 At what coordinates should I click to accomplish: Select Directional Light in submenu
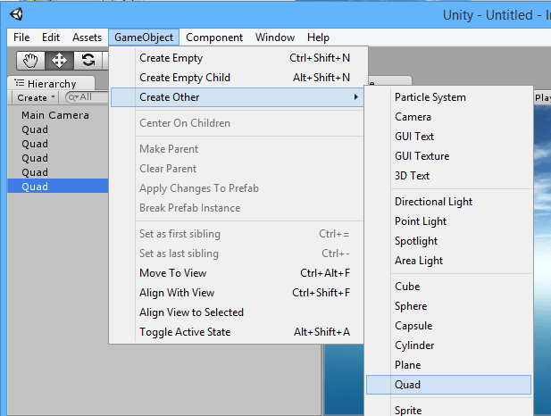click(433, 202)
